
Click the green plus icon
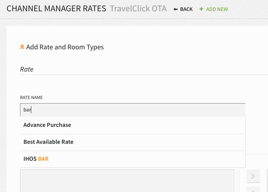(x=201, y=9)
